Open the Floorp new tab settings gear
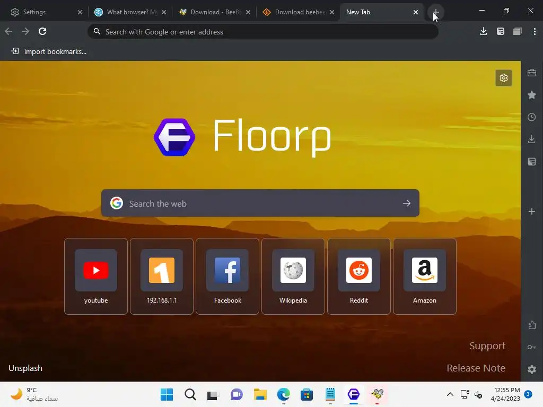The width and height of the screenshot is (543, 407). tap(504, 78)
